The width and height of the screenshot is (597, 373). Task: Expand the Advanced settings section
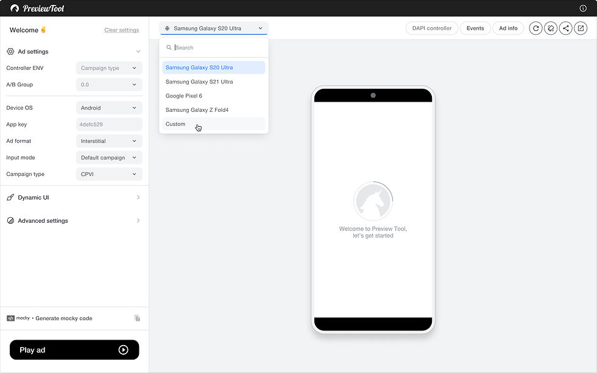coord(138,220)
